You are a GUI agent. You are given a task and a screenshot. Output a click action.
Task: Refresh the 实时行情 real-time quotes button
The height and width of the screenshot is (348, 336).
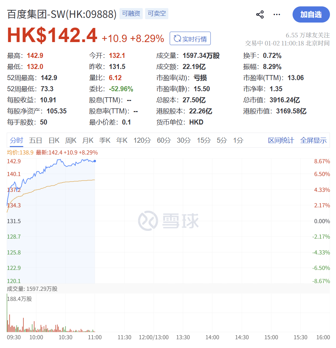click(190, 38)
